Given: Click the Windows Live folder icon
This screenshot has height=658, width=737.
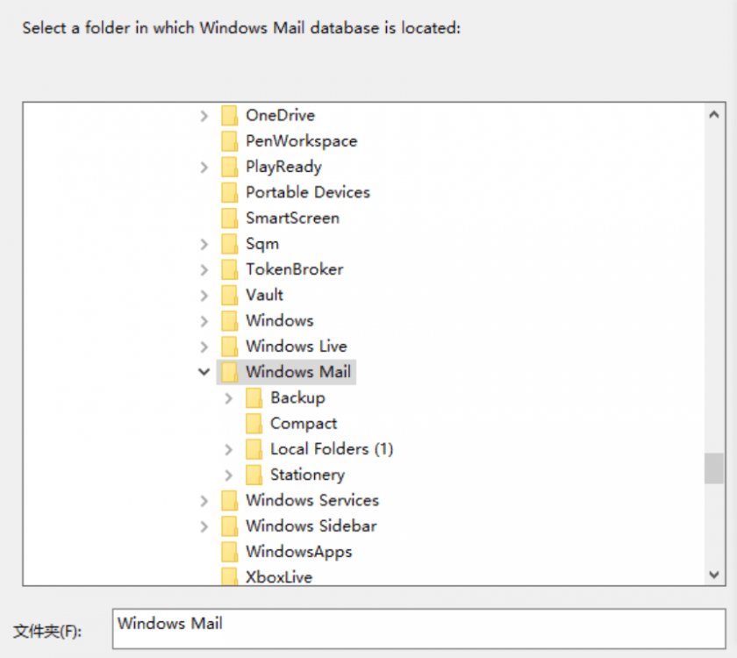Looking at the screenshot, I should 229,347.
